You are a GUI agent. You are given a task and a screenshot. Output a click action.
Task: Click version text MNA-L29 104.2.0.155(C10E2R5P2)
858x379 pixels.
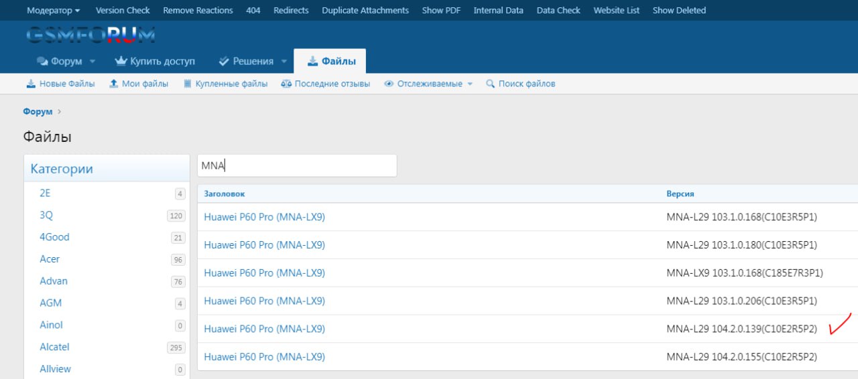[741, 357]
